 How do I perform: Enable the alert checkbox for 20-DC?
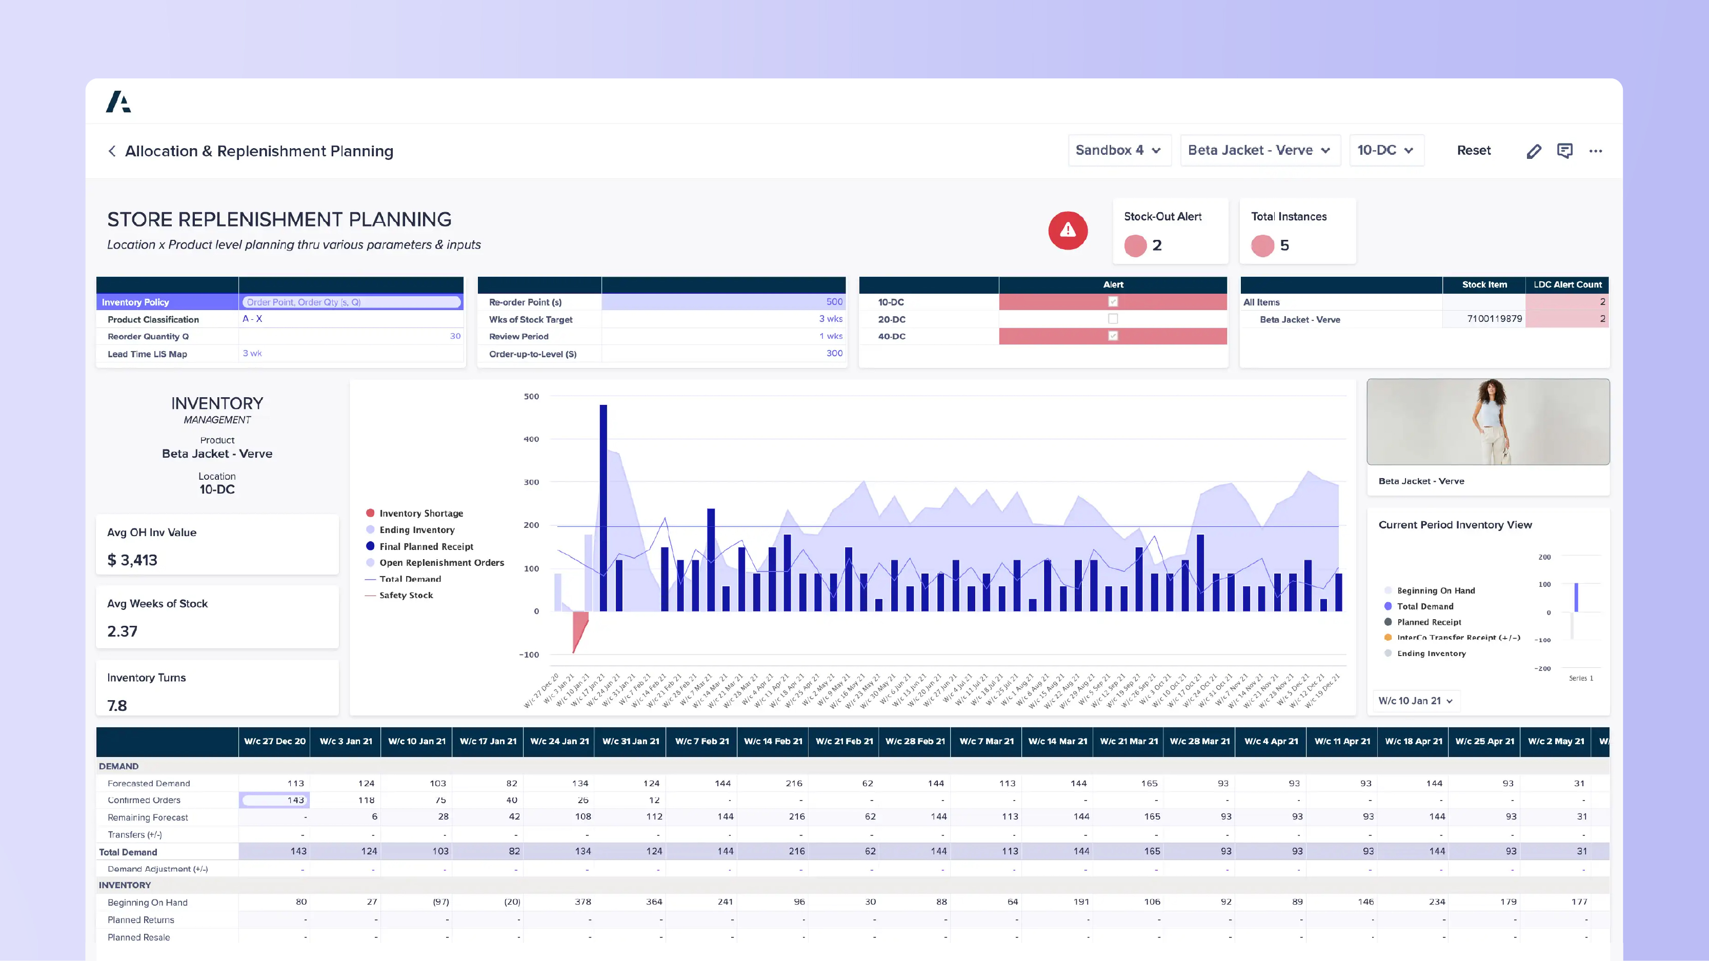pos(1113,319)
